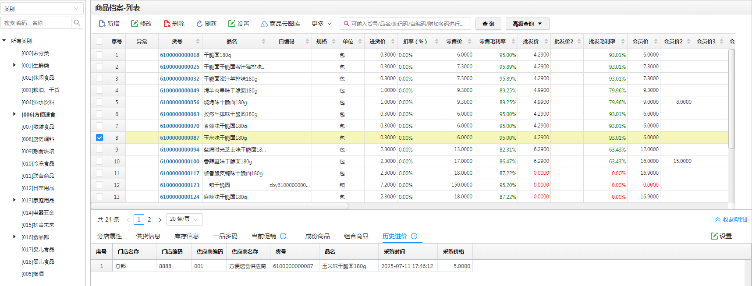Open the 类别 dropdown

pos(42,8)
